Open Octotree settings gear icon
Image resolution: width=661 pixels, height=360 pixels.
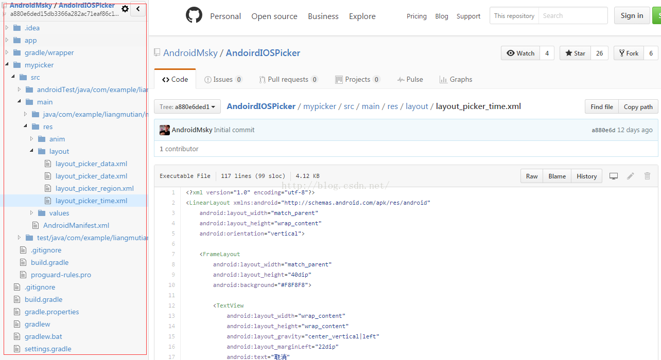click(125, 9)
